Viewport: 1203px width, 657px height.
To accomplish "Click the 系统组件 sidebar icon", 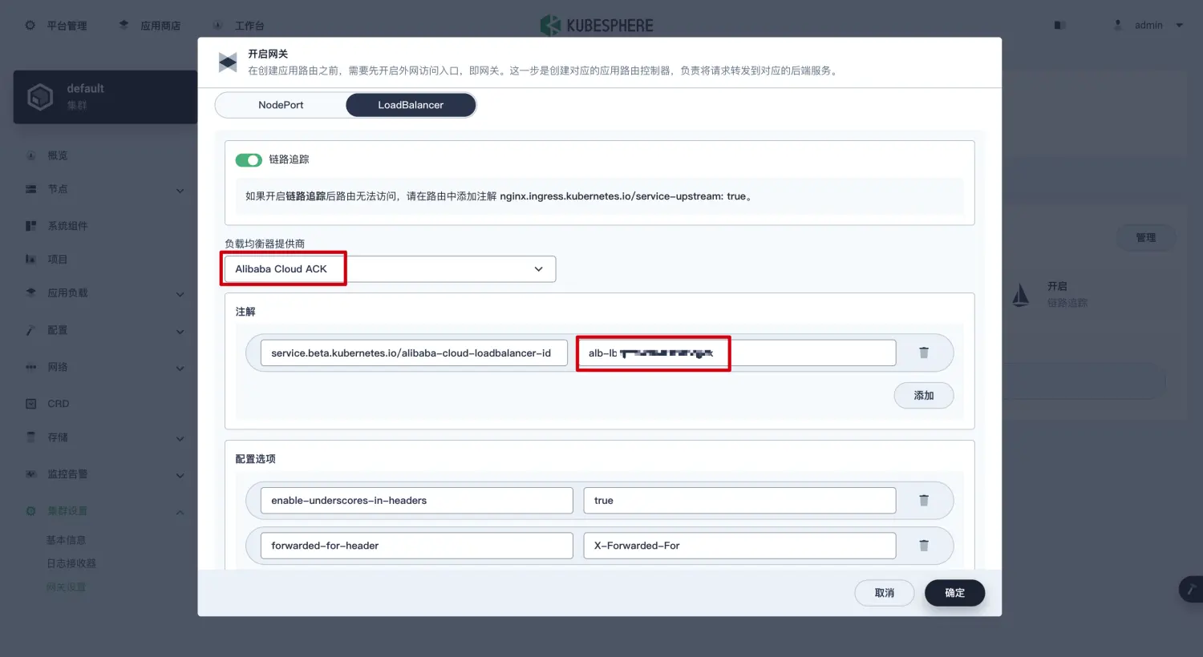I will (x=31, y=226).
